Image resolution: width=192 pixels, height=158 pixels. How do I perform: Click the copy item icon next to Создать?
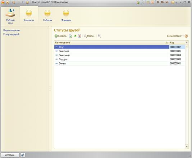coord(71,36)
